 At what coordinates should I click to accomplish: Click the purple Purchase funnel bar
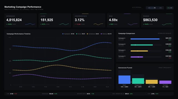pyautogui.click(x=165, y=82)
